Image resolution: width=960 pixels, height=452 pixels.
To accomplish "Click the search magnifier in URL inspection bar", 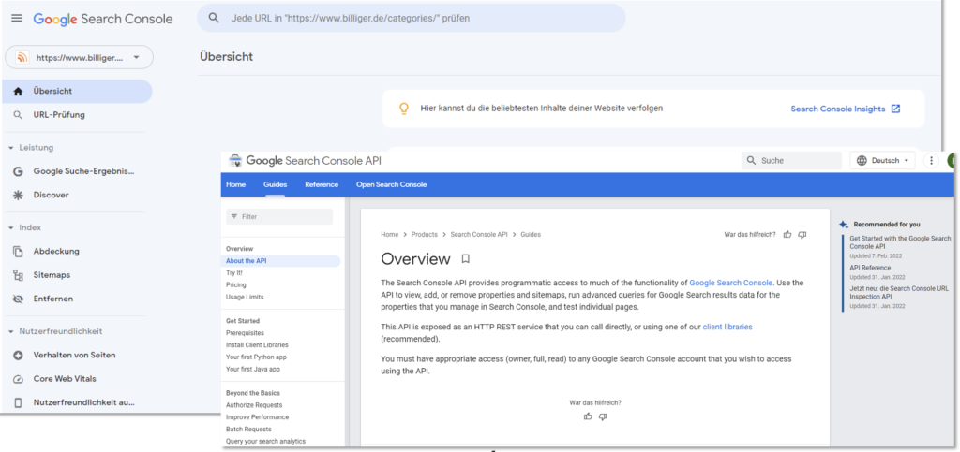I will click(214, 18).
